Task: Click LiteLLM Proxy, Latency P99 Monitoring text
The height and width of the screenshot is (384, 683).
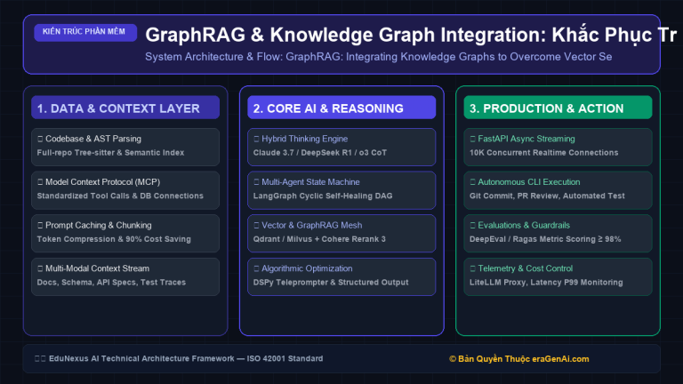Action: [x=546, y=282]
